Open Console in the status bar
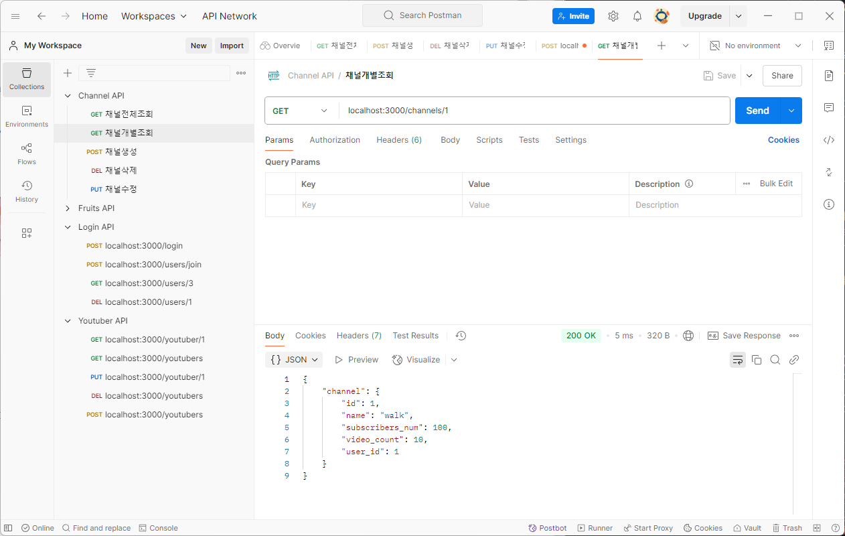 click(158, 528)
